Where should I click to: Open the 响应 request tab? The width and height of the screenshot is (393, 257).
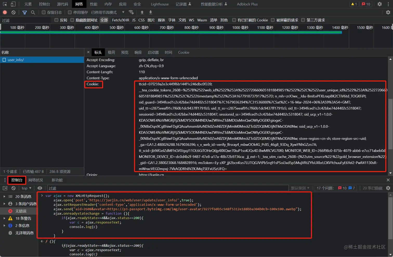coord(138,52)
